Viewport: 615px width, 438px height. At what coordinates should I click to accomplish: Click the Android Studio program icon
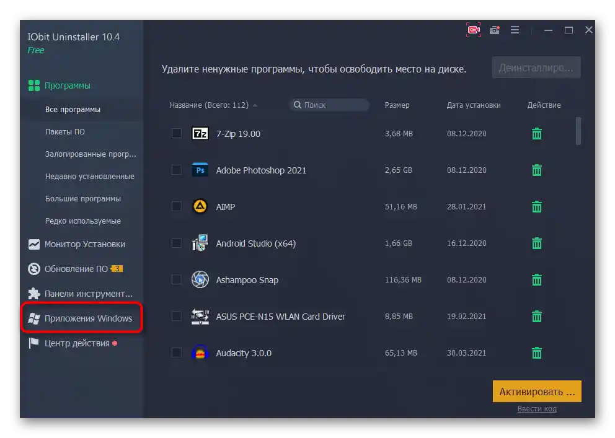click(x=200, y=243)
